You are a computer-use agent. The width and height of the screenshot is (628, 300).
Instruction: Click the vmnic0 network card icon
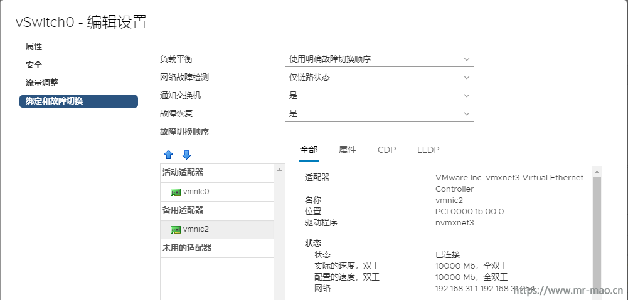click(176, 192)
